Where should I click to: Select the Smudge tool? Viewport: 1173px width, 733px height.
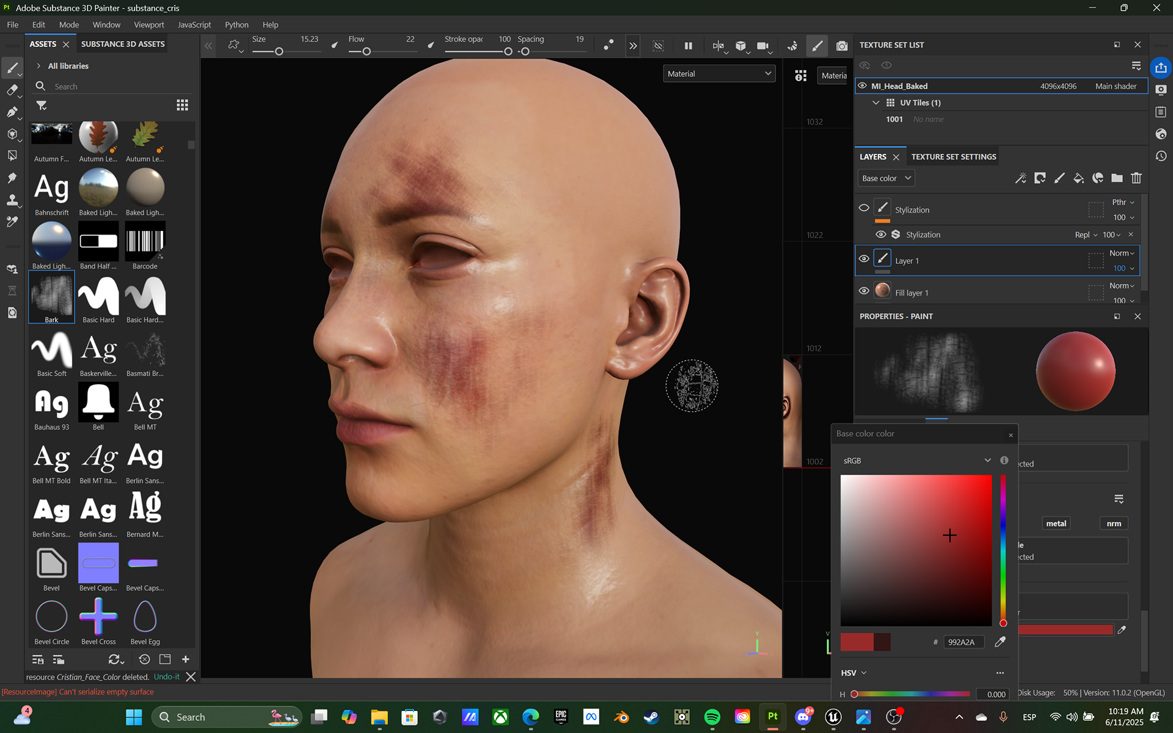pyautogui.click(x=12, y=178)
